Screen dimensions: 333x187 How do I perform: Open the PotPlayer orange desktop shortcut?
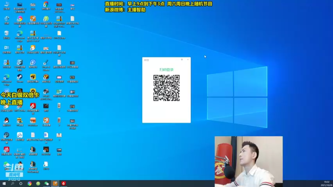pos(33,122)
